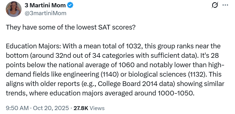Open the three-dot more options menu

(x=225, y=5)
